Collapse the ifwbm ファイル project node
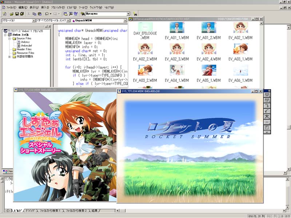 5,35
